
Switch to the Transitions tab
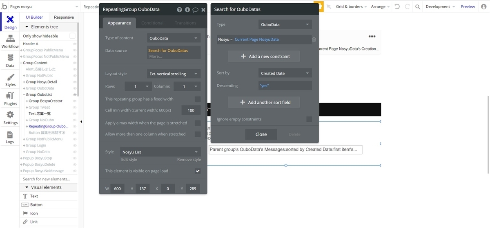point(185,23)
